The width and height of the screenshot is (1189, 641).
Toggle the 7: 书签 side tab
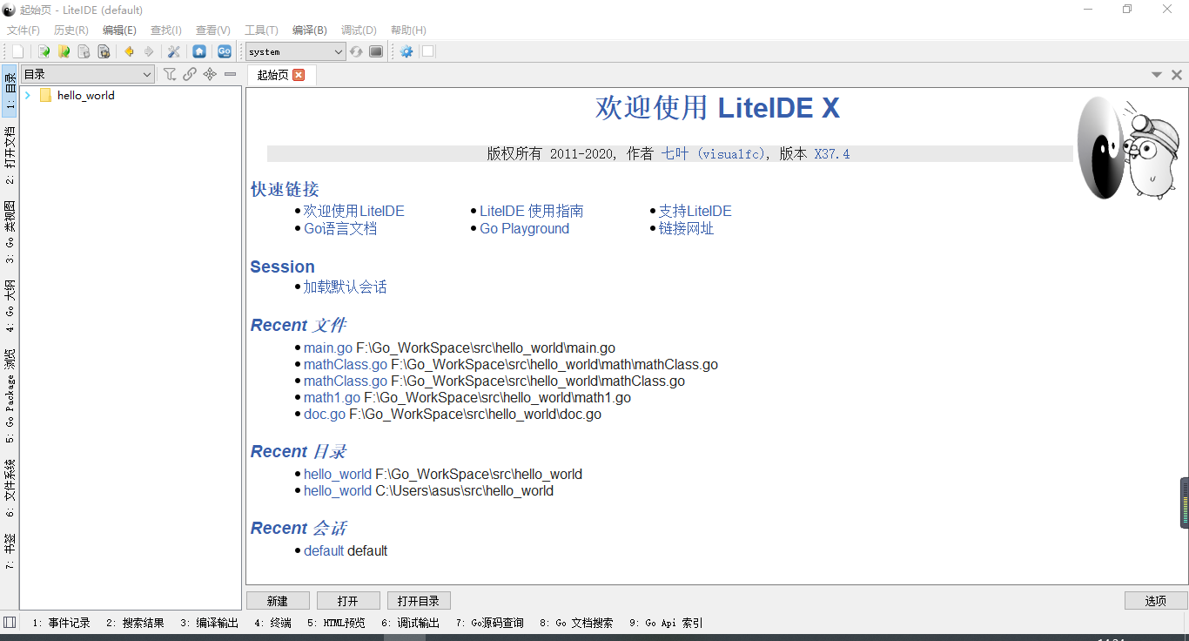[10, 551]
